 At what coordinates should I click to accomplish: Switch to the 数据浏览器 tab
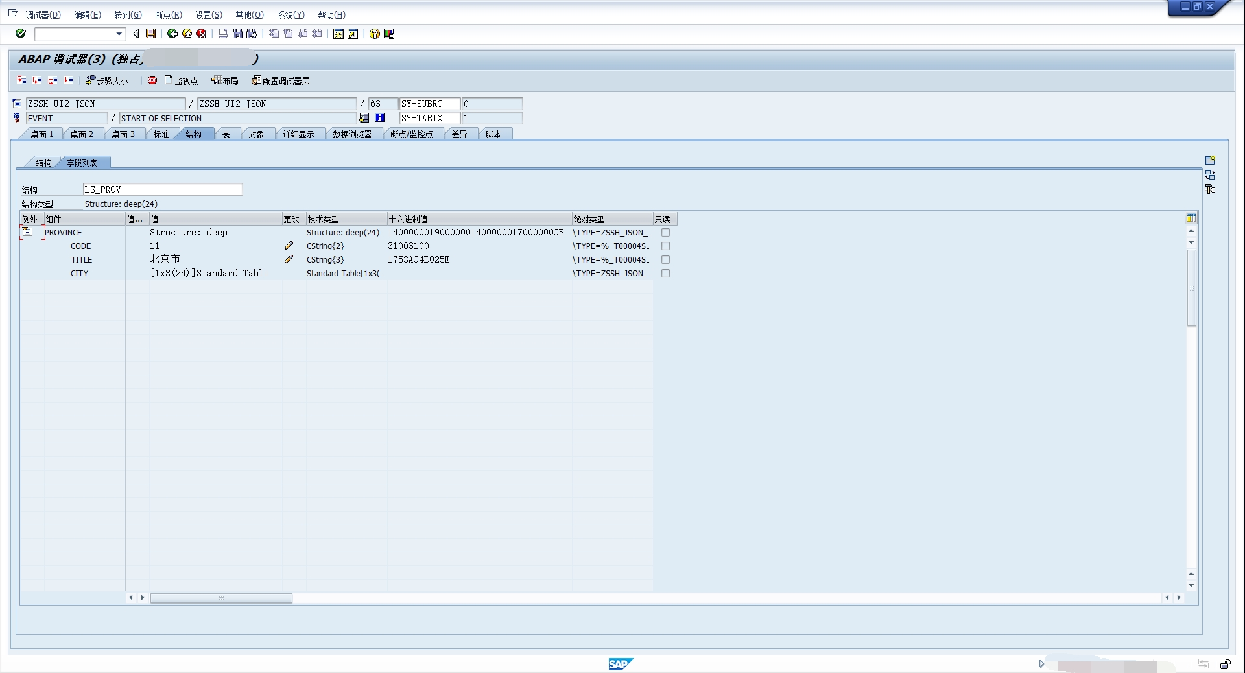pyautogui.click(x=352, y=134)
